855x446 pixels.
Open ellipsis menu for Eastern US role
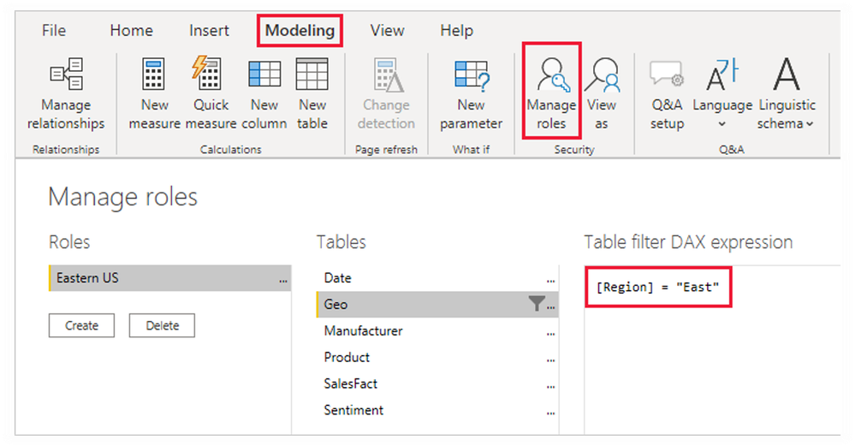[x=282, y=279]
